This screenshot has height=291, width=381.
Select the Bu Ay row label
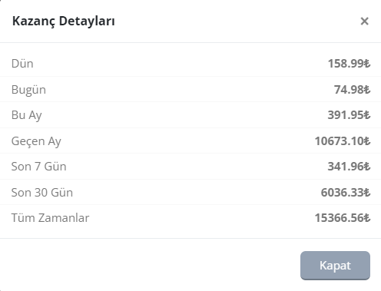point(27,115)
